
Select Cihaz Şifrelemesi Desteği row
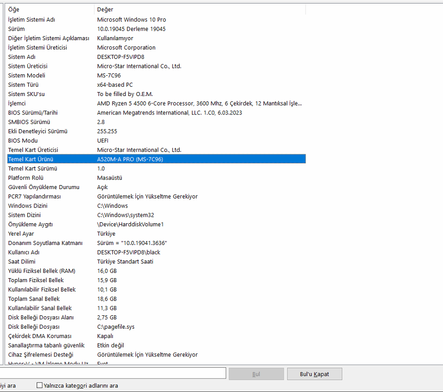tap(157, 354)
